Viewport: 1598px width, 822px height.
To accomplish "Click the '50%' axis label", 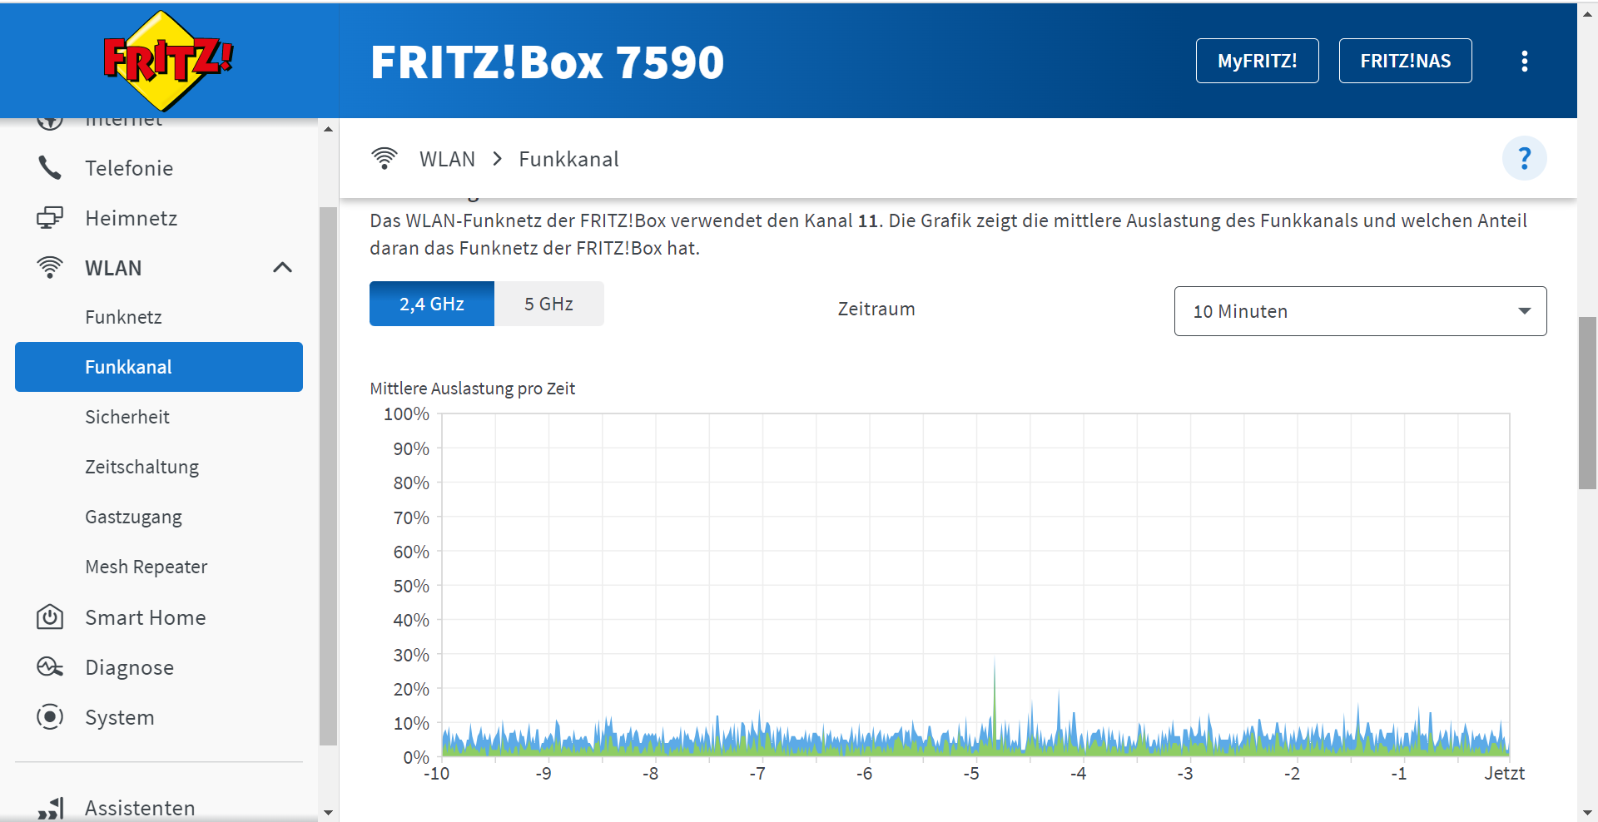I will click(411, 586).
